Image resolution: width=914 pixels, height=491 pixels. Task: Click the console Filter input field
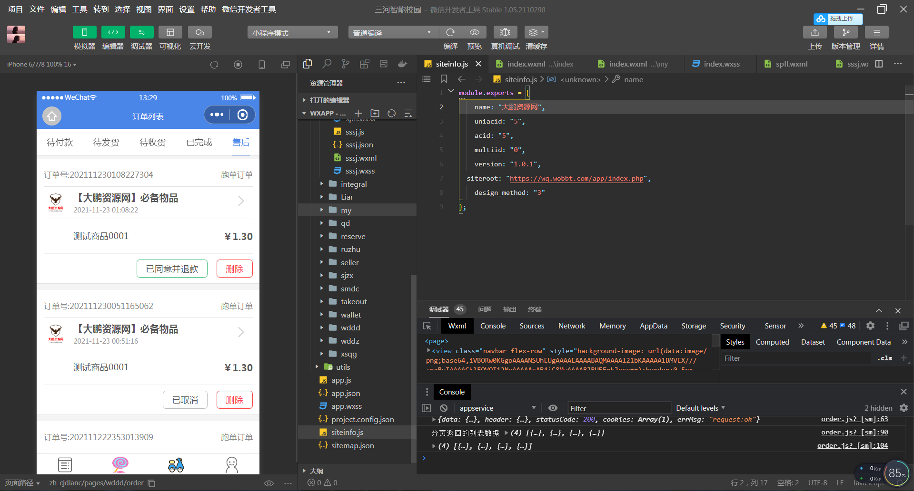click(618, 408)
